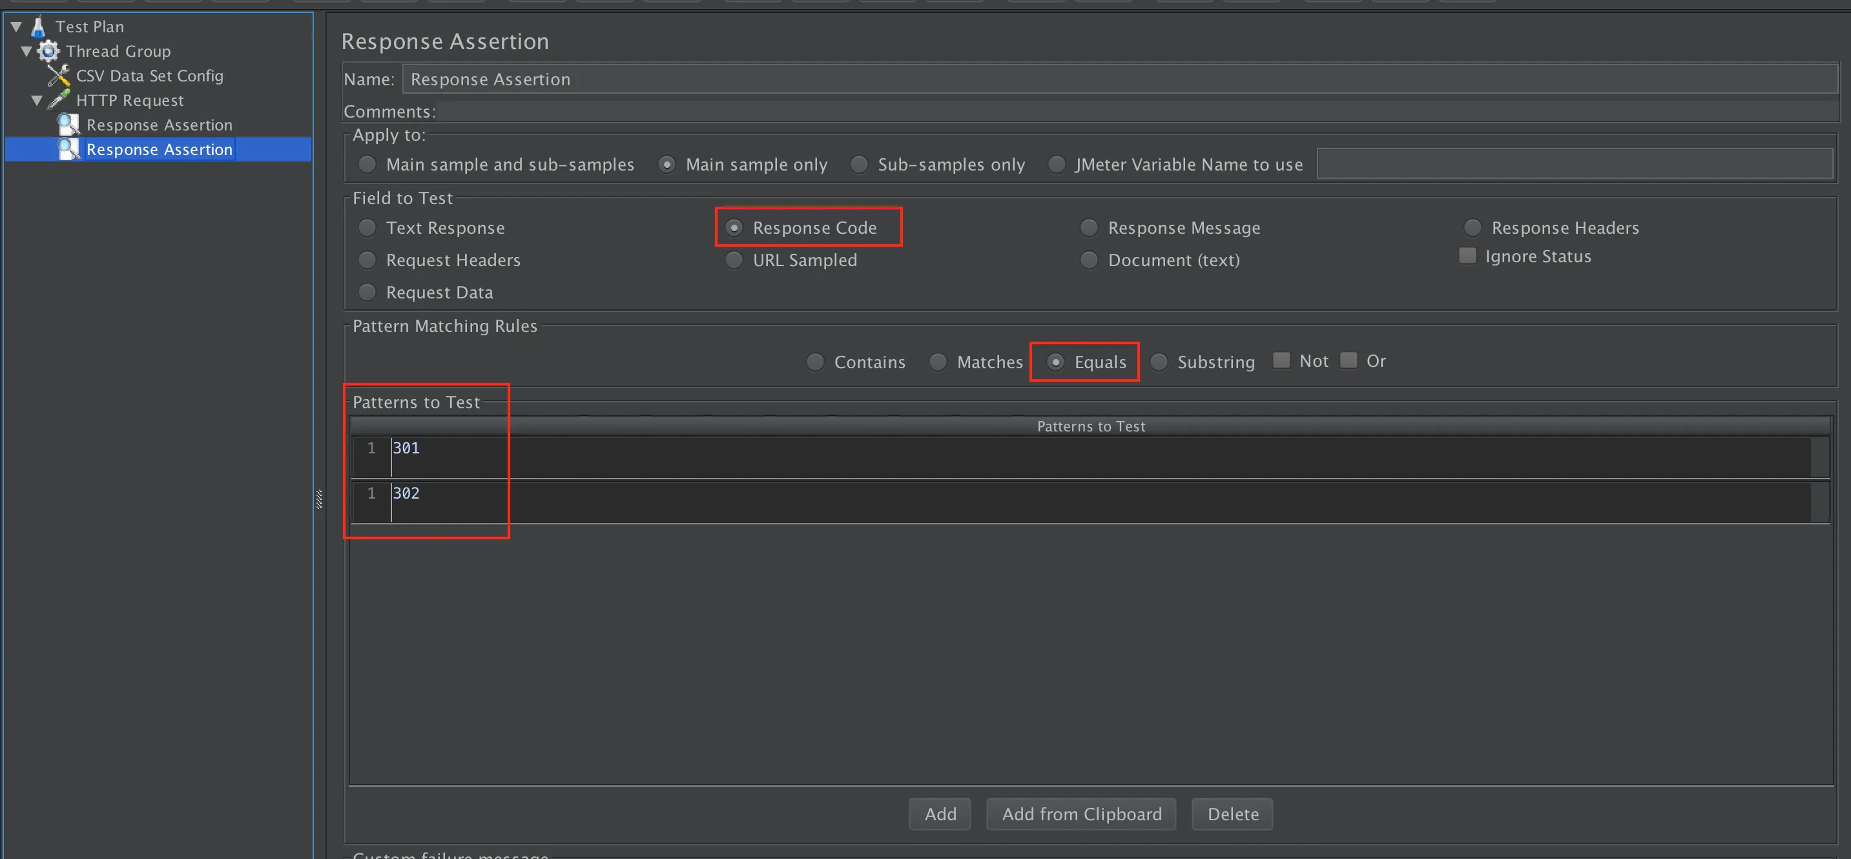Image resolution: width=1851 pixels, height=859 pixels.
Task: Select the Text Response radio button
Action: pos(367,228)
